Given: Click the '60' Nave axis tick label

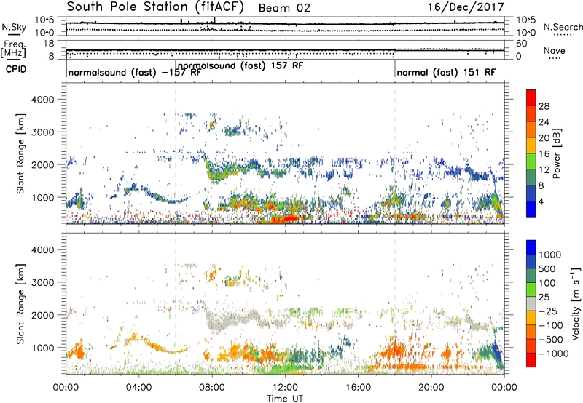Looking at the screenshot, I should (522, 44).
